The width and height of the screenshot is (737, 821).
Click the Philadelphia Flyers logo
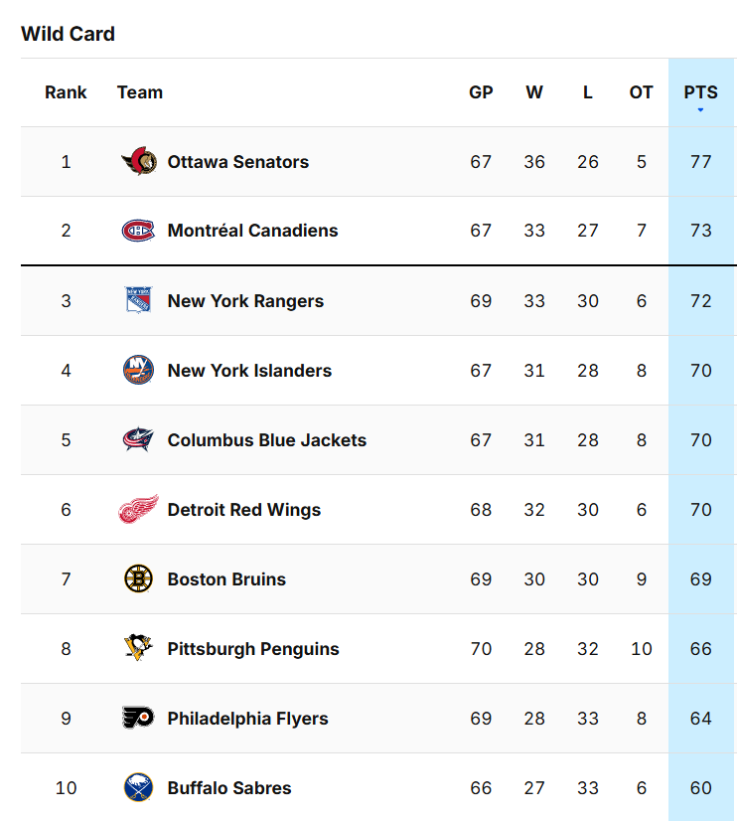coord(139,718)
